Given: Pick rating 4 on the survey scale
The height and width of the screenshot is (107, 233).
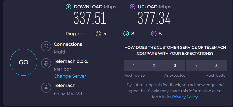Looking at the screenshot, I should pos(196,66).
